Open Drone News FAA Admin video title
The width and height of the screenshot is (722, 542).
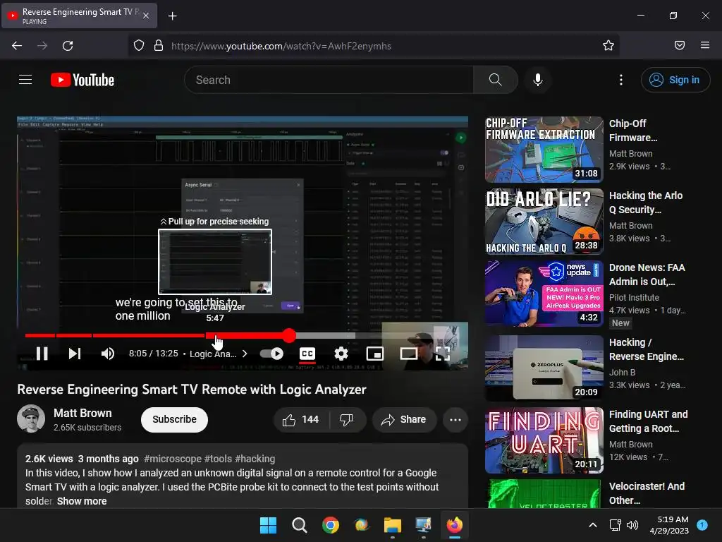tap(647, 275)
